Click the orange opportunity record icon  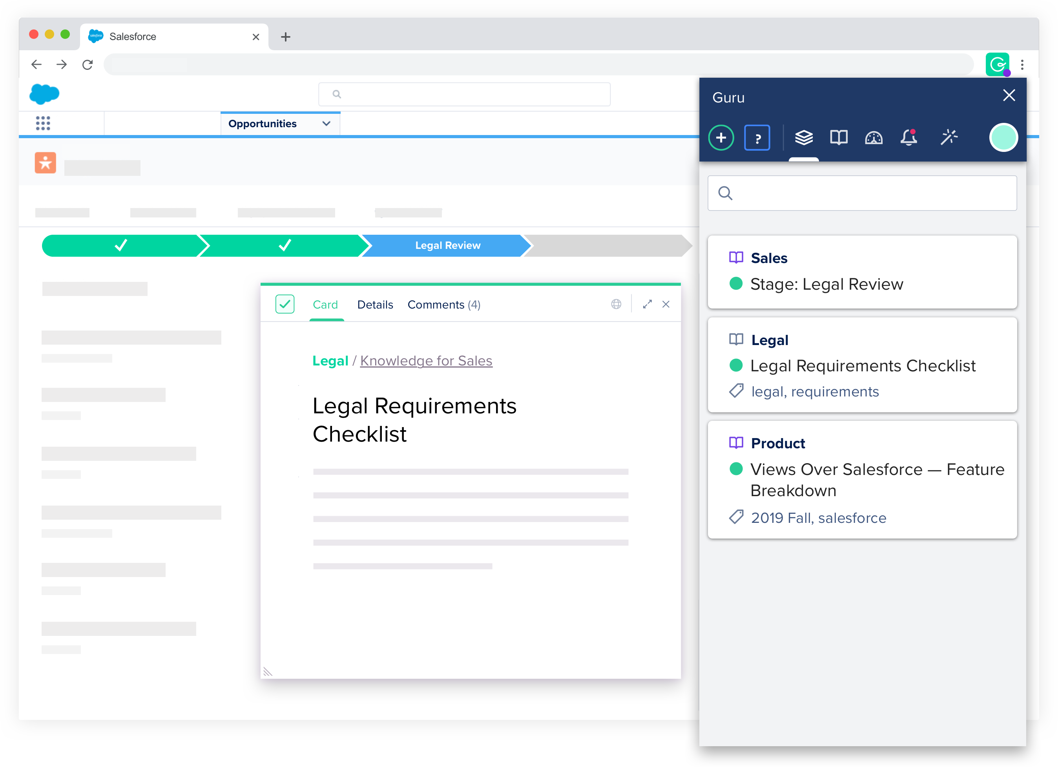(x=45, y=163)
